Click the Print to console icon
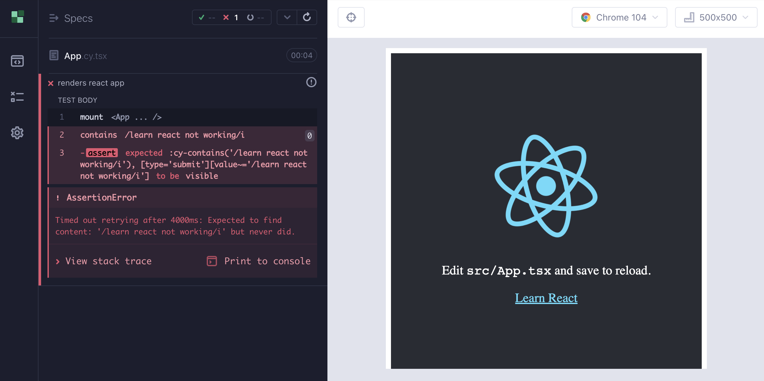Image resolution: width=764 pixels, height=381 pixels. pyautogui.click(x=212, y=261)
